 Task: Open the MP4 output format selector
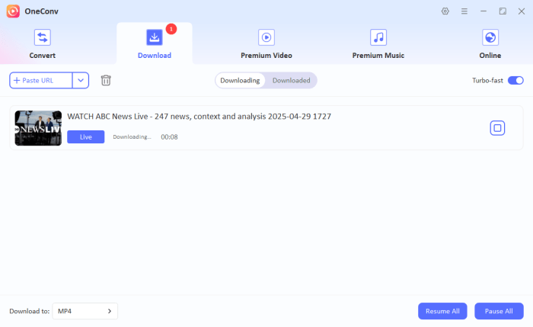click(x=85, y=311)
